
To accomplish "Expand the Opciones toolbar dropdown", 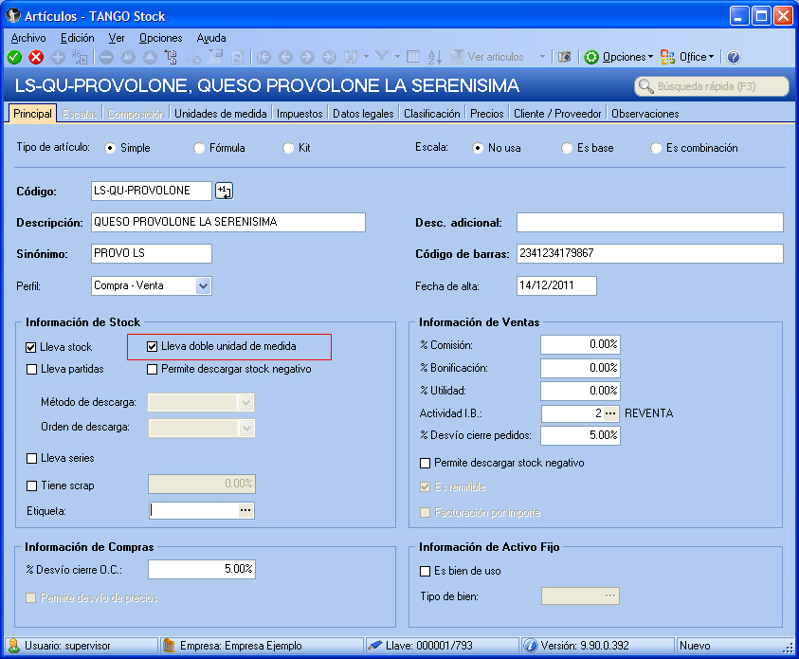I will point(651,57).
